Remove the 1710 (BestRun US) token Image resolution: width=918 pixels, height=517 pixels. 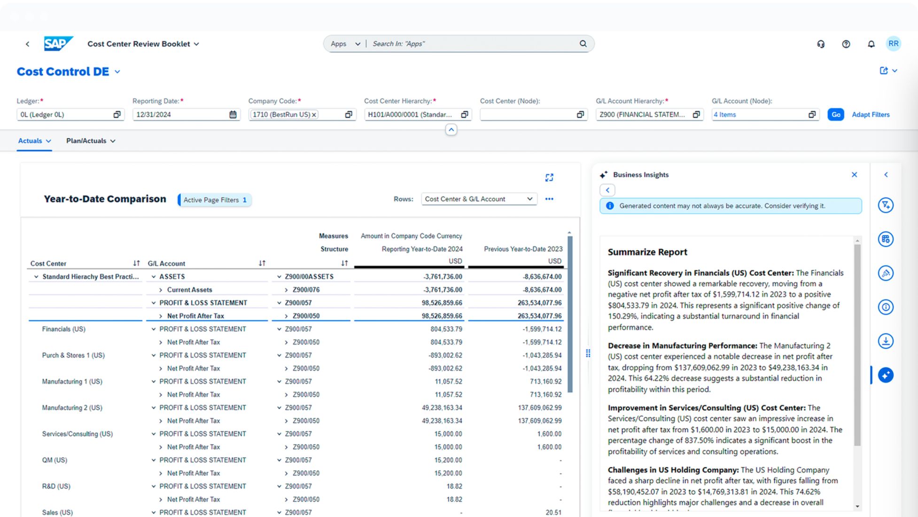[314, 115]
